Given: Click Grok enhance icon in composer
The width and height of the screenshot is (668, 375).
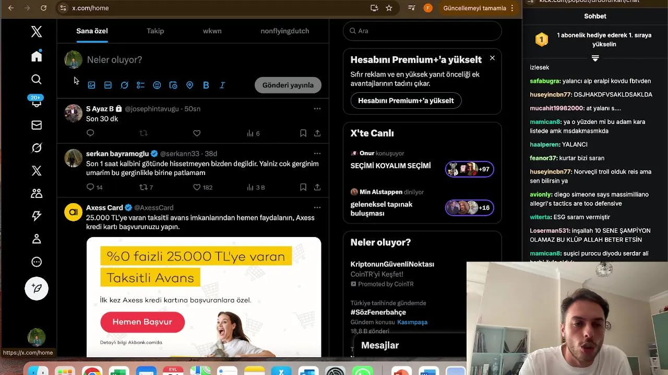Looking at the screenshot, I should click(x=124, y=85).
